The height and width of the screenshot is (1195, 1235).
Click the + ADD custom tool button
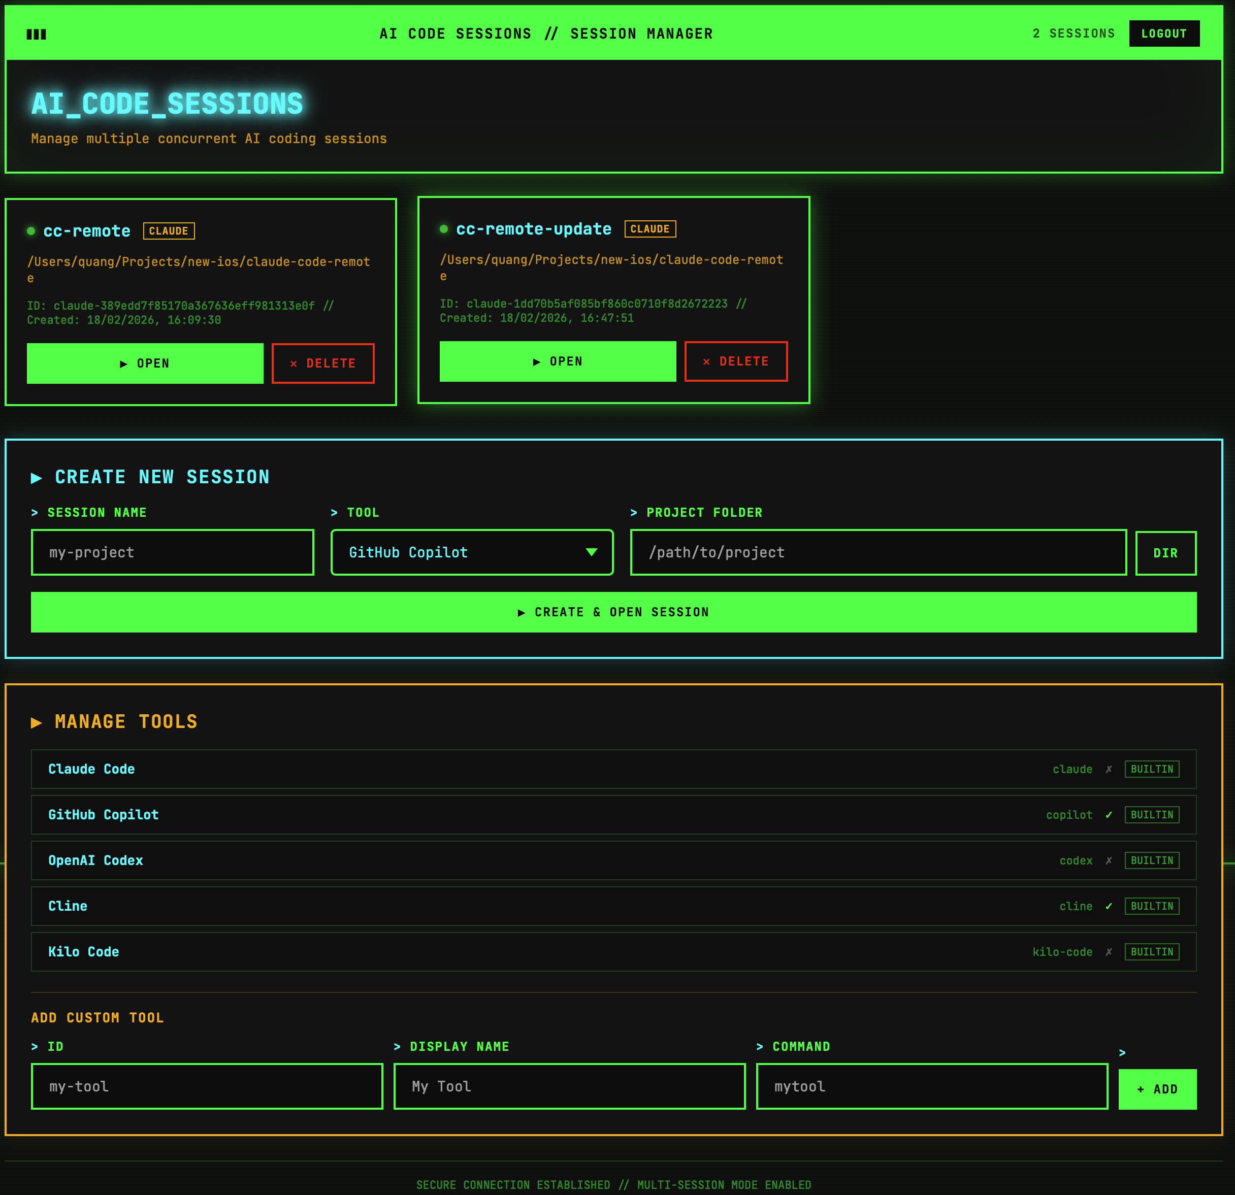pos(1157,1089)
